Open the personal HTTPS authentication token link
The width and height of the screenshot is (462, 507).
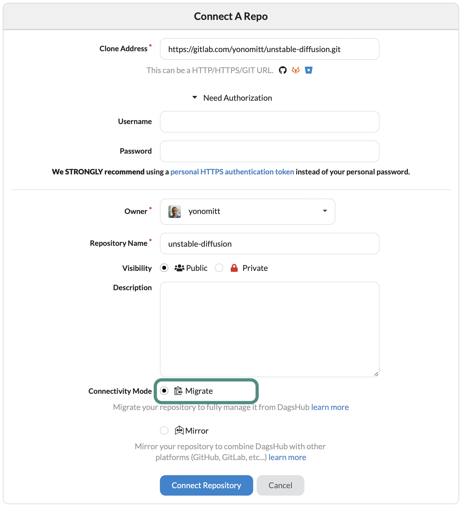[x=232, y=172]
